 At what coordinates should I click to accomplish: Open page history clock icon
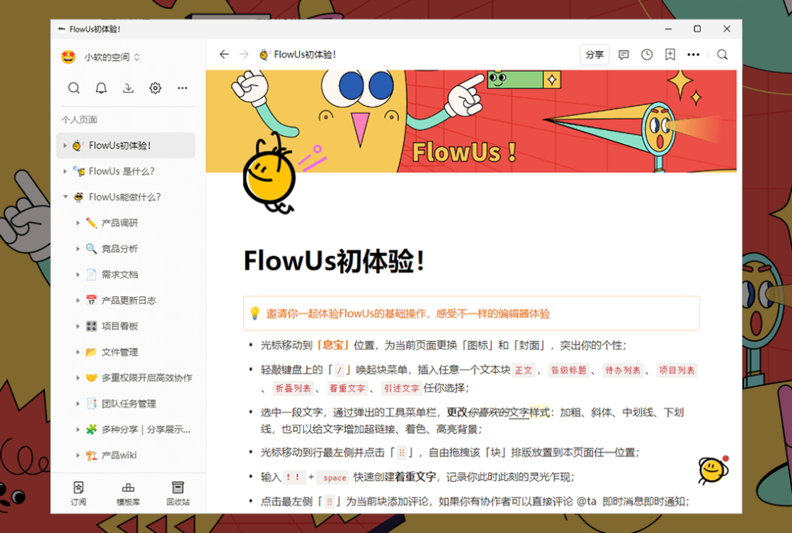[x=647, y=55]
